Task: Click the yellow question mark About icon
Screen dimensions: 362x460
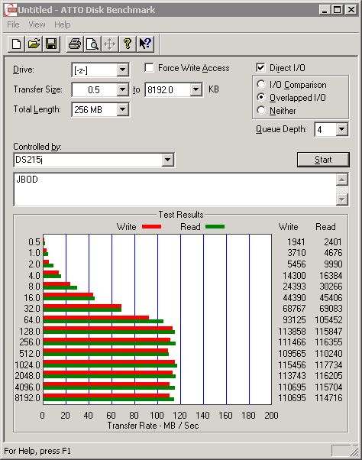Action: coord(128,44)
